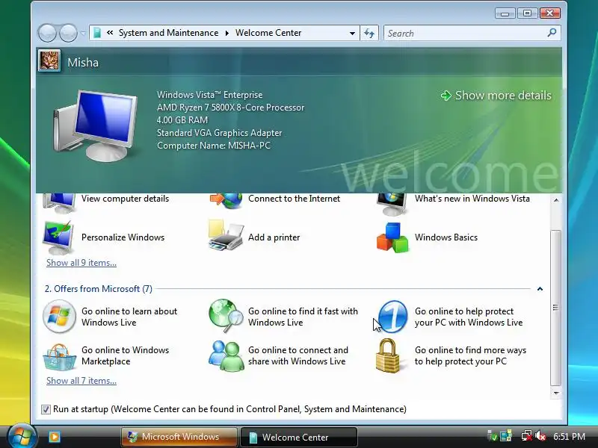Click Windows Basics label

[x=446, y=237]
